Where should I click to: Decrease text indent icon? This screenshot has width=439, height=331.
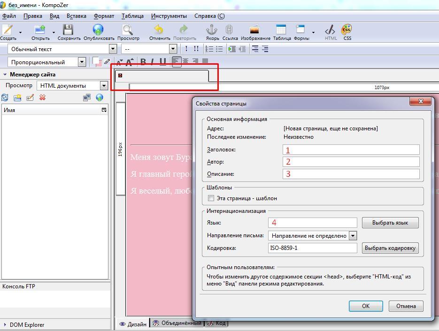pyautogui.click(x=242, y=49)
